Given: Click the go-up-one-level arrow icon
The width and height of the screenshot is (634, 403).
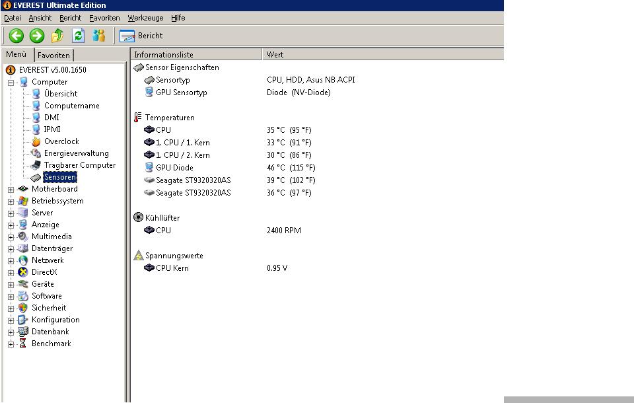Looking at the screenshot, I should [x=57, y=36].
